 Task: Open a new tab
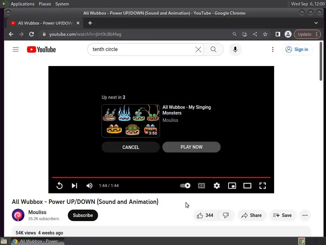coord(90,23)
